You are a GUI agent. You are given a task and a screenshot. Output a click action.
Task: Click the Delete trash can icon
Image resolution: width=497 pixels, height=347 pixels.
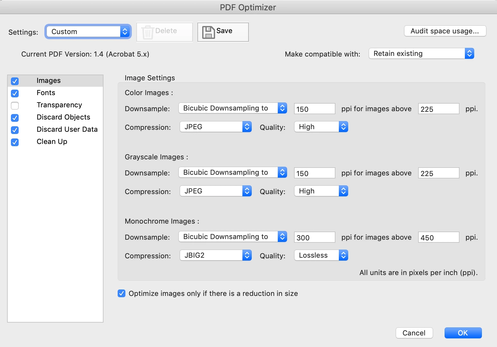148,32
